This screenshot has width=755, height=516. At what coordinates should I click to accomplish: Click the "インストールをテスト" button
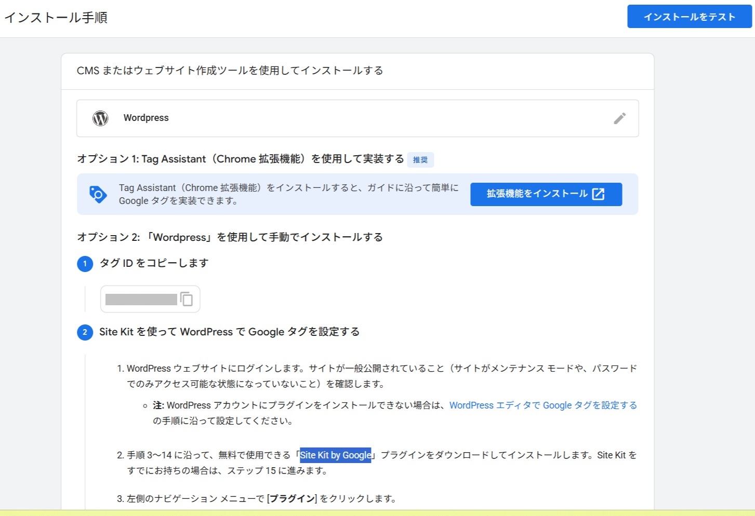click(689, 17)
